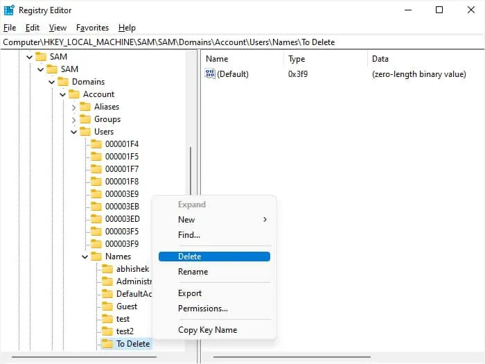Select the Administr key in Names

pyautogui.click(x=134, y=281)
